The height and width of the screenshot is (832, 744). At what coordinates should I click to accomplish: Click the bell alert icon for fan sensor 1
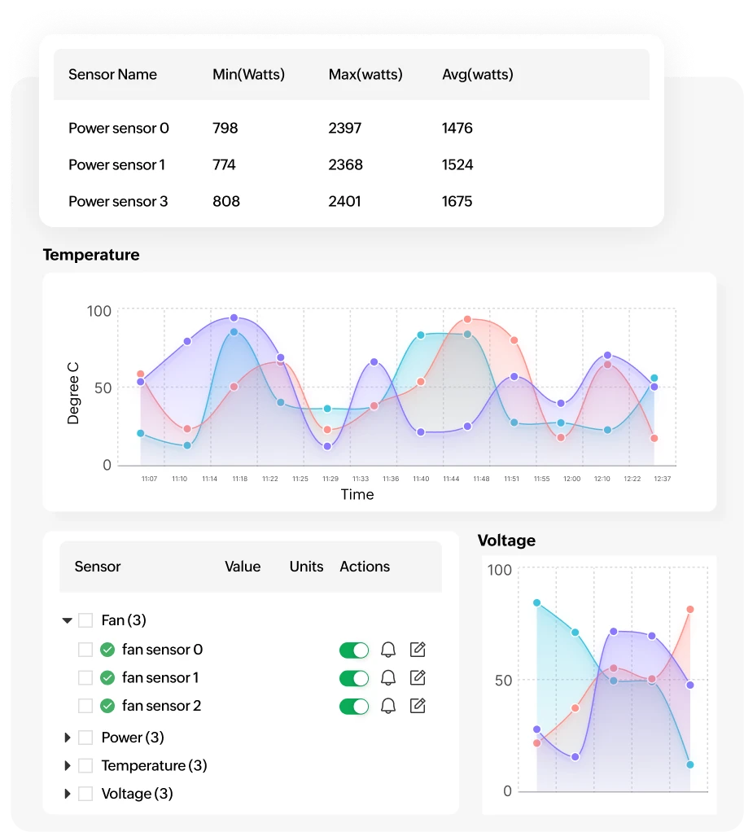coord(388,677)
